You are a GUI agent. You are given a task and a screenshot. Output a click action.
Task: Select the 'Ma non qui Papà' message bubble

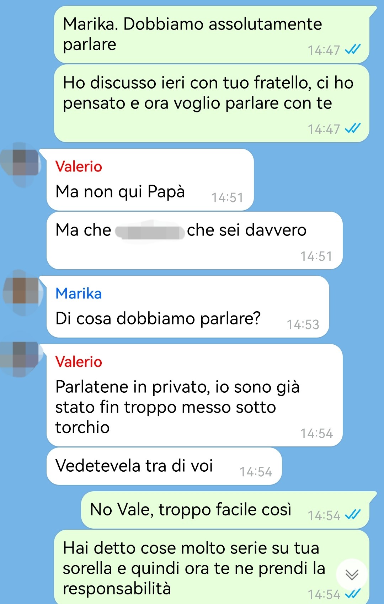150,180
